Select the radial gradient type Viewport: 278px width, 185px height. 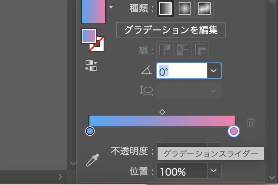point(185,8)
